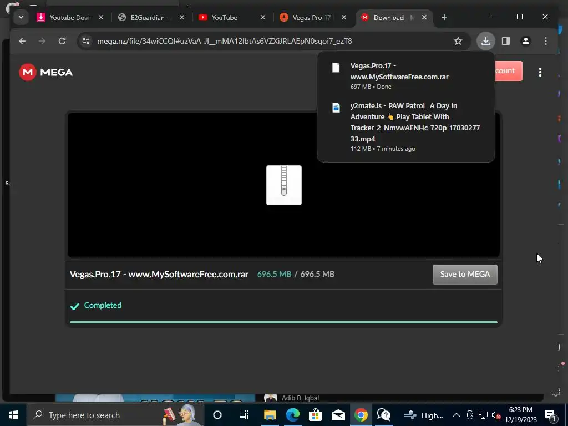The height and width of the screenshot is (426, 568).
Task: Open Cortana circle icon
Action: point(217,415)
